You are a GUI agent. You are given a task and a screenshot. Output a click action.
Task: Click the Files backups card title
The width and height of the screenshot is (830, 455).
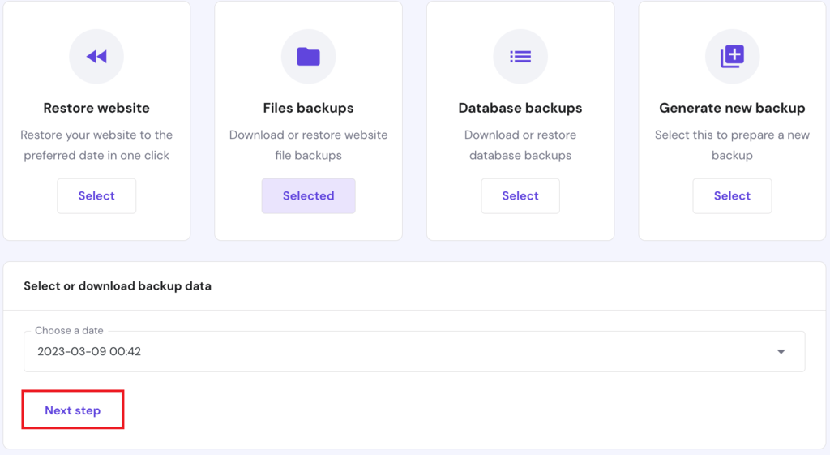tap(308, 108)
